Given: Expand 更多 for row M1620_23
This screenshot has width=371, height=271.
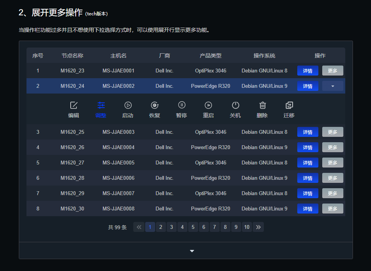Looking at the screenshot, I should [333, 71].
